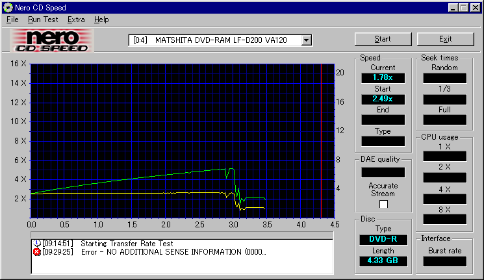
Task: Click the Current speed value 1.78x
Action: tap(383, 77)
